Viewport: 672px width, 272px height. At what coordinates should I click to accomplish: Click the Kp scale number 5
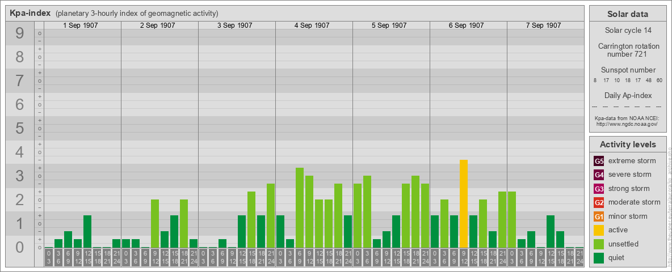click(20, 128)
